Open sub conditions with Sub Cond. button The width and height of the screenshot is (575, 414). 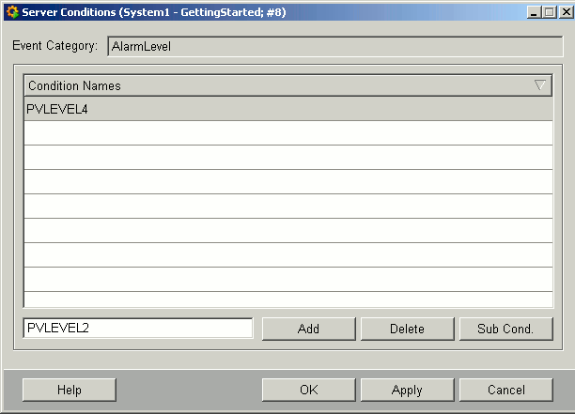(x=505, y=329)
